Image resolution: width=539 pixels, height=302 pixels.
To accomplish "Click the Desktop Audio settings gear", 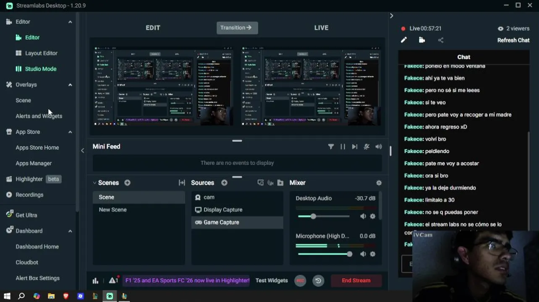I will tap(372, 216).
